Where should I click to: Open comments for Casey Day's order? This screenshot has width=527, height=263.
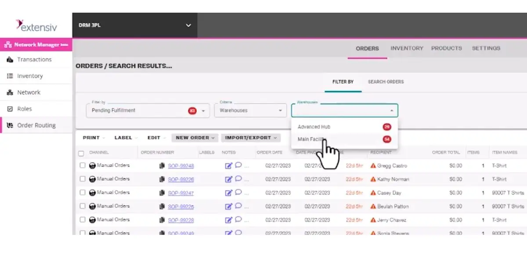(238, 192)
